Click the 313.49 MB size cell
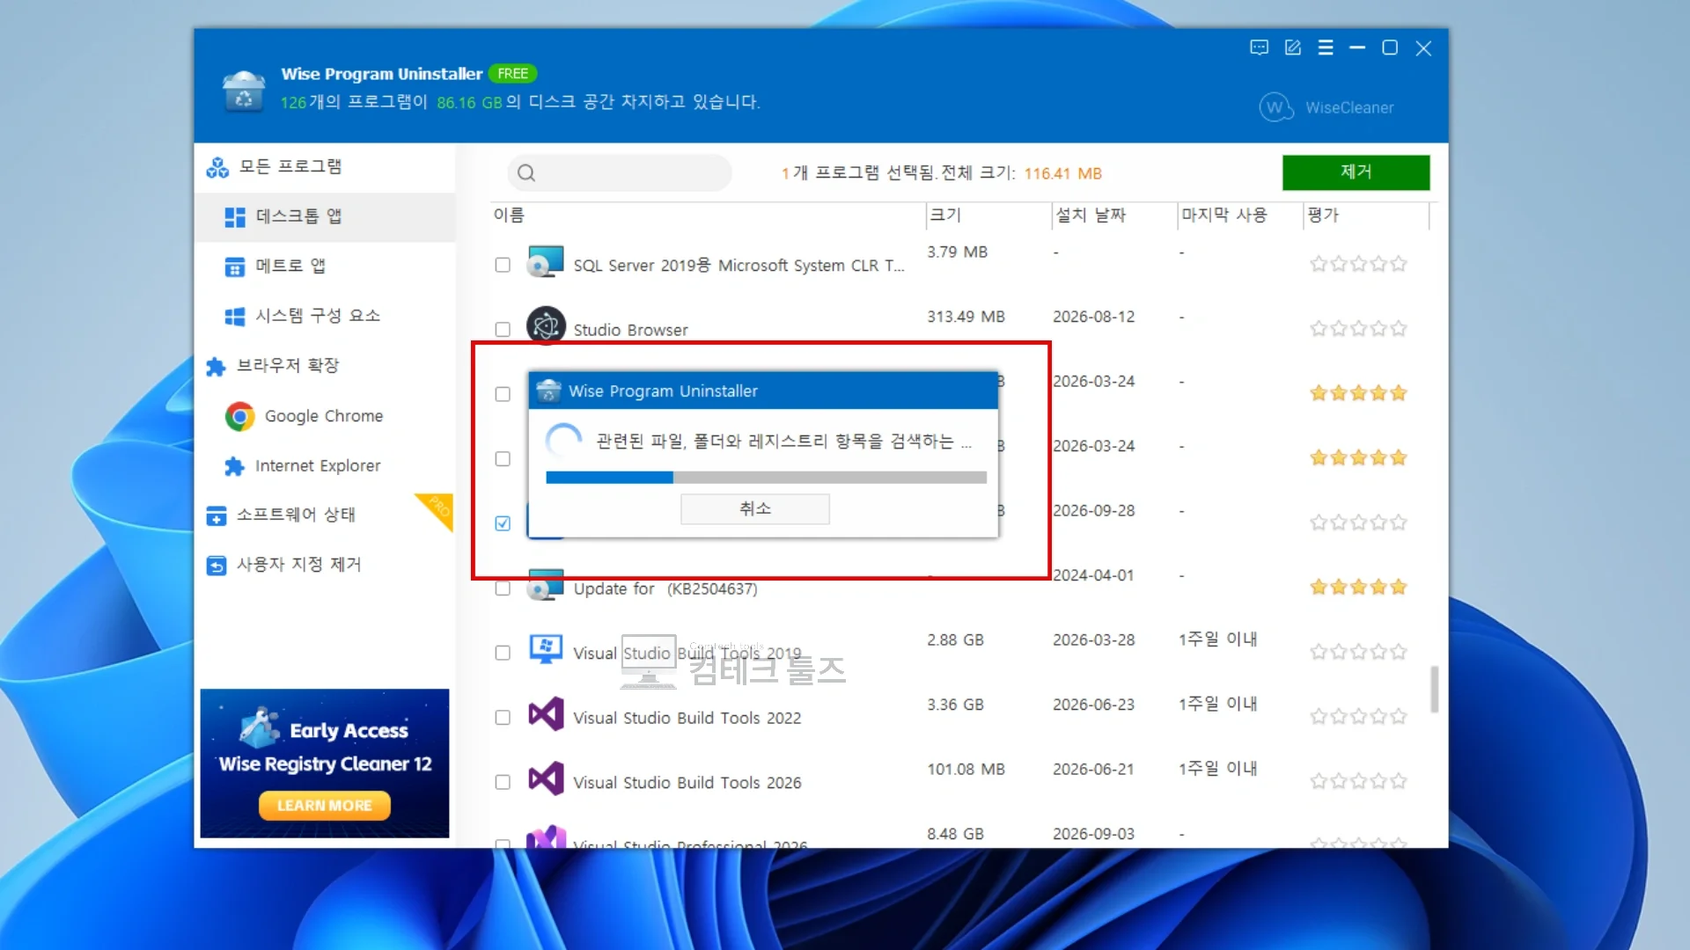Image resolution: width=1690 pixels, height=950 pixels. coord(966,317)
